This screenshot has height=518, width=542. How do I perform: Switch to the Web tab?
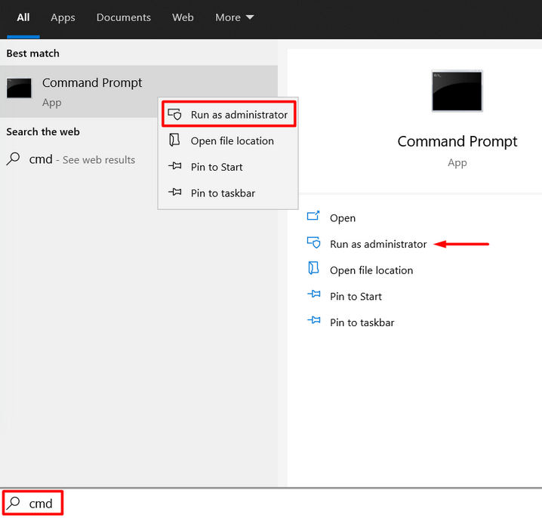183,17
